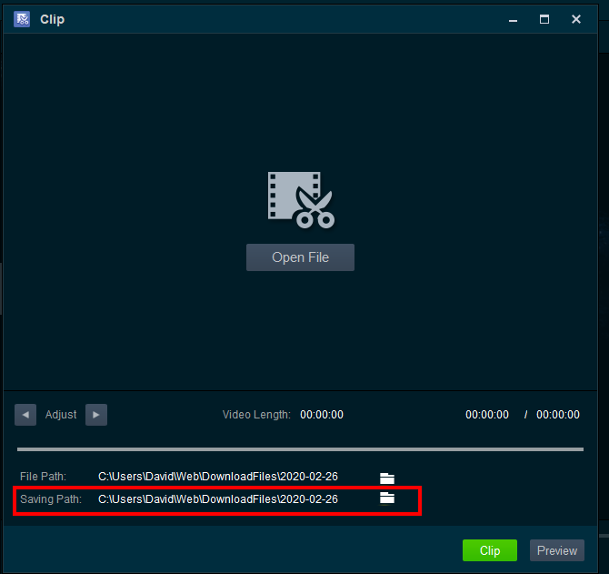Click on the video timeline progress bar

pos(300,448)
